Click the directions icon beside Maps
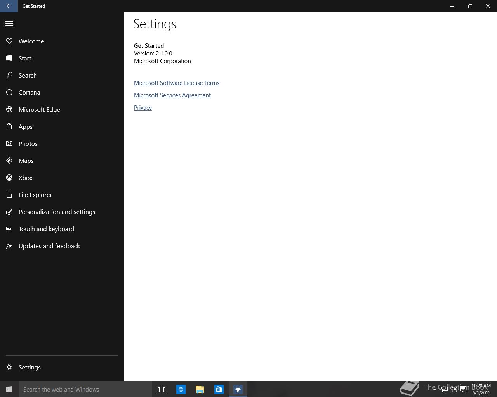 [9, 161]
